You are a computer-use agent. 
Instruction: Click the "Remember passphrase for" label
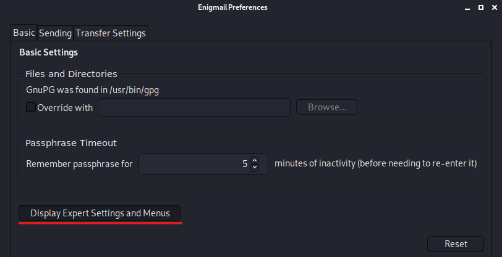coord(79,165)
